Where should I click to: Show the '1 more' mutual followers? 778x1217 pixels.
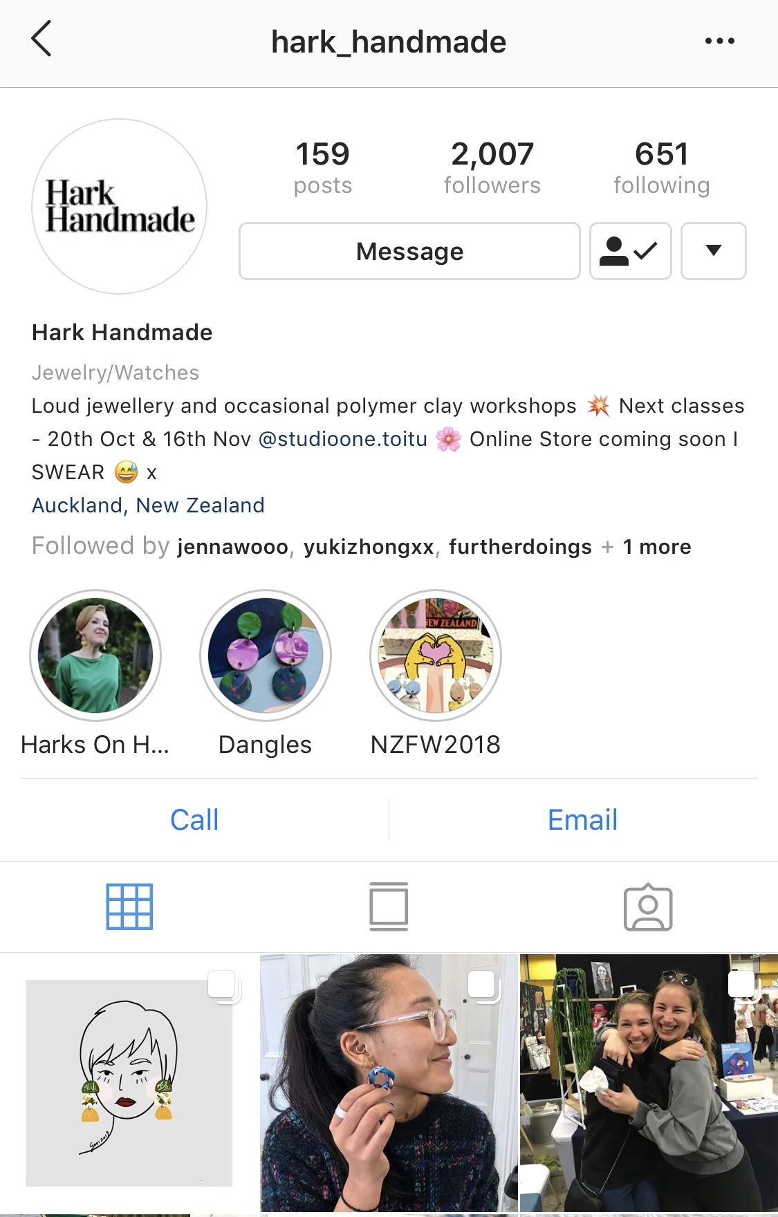[x=656, y=547]
